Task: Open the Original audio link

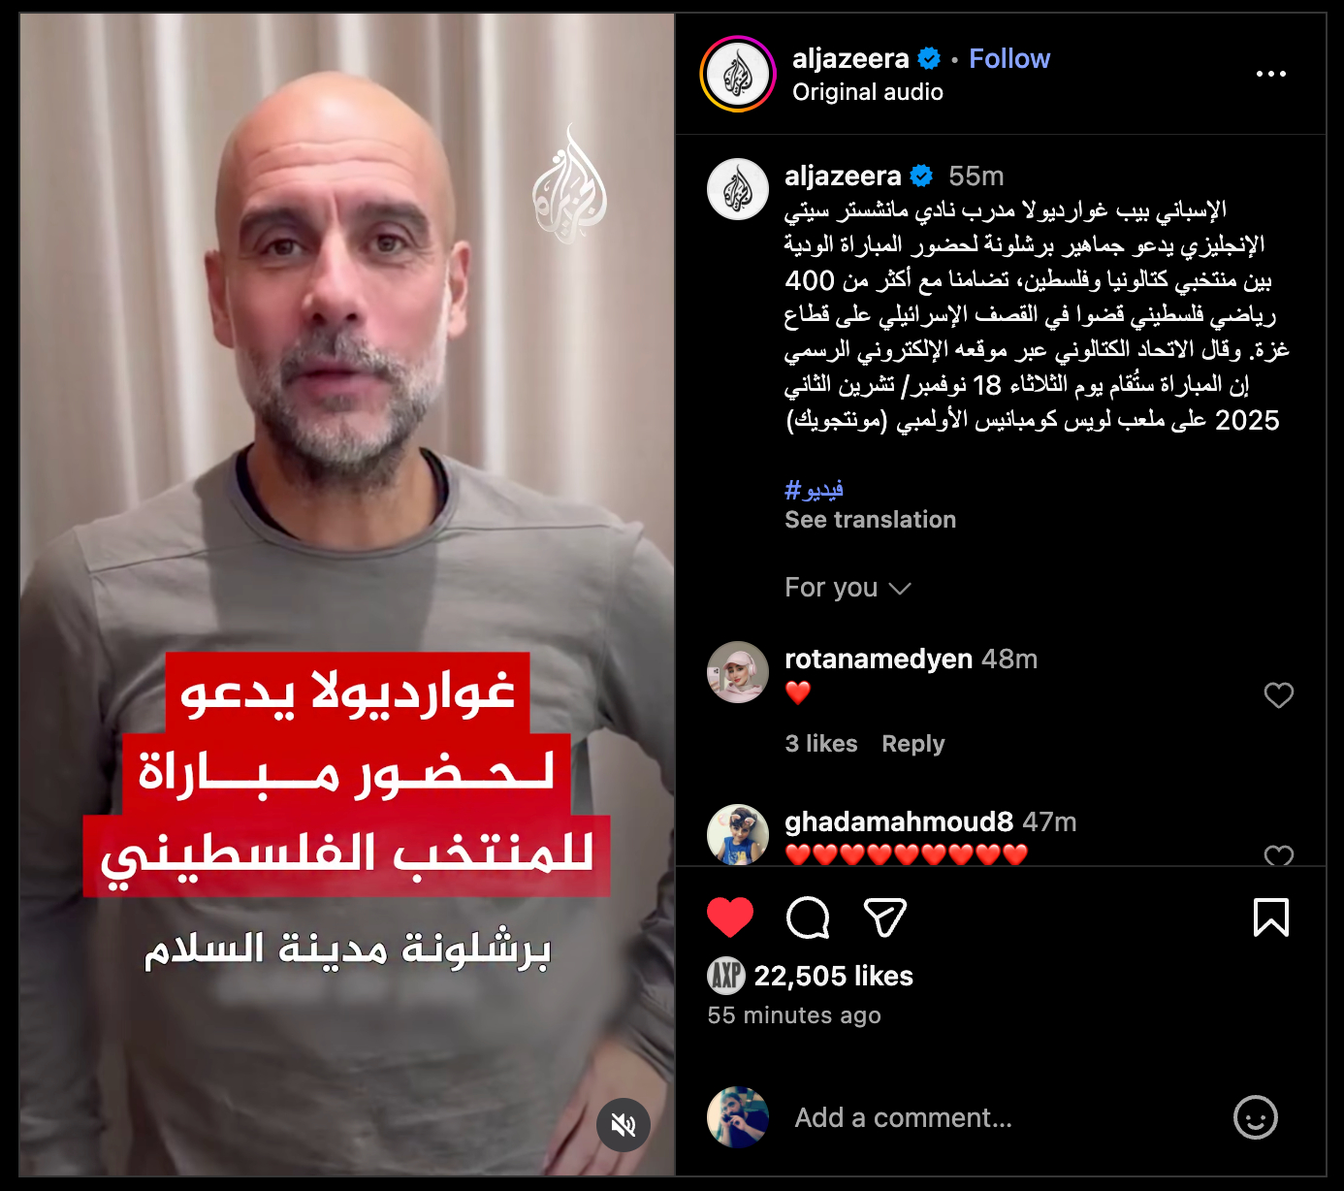Action: [867, 92]
